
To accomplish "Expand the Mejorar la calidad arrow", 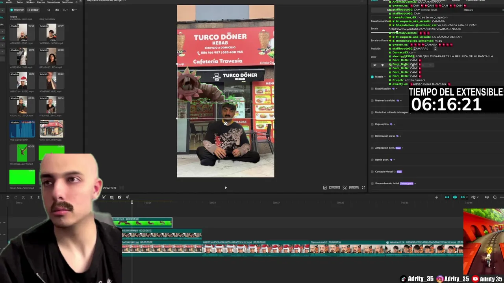I will tap(401, 101).
